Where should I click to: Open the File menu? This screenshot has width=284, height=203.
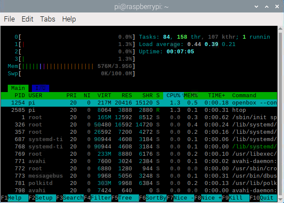(x=9, y=19)
